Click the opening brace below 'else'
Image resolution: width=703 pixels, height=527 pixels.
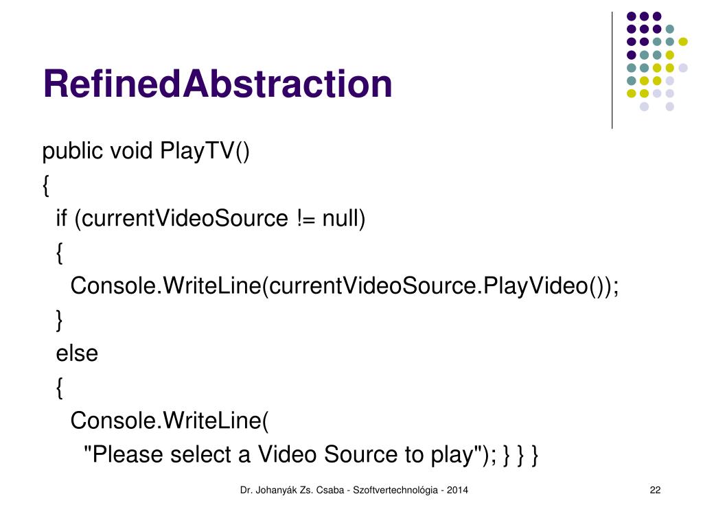pos(59,388)
